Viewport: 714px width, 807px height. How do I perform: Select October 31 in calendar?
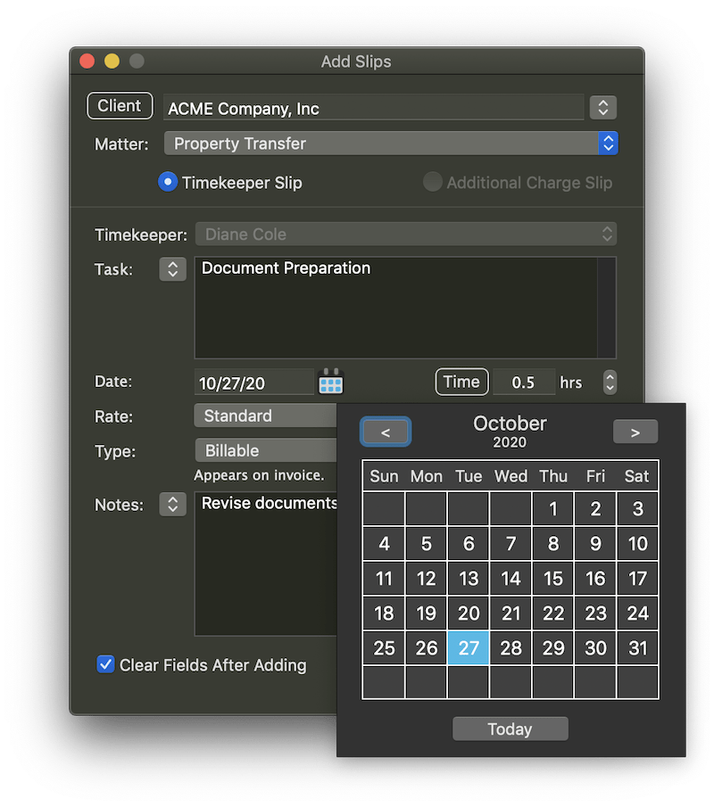tap(637, 648)
